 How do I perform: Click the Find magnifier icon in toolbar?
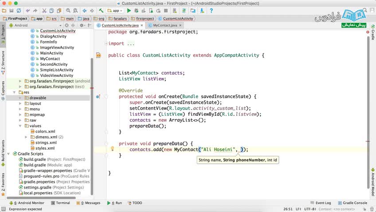coord(68,10)
